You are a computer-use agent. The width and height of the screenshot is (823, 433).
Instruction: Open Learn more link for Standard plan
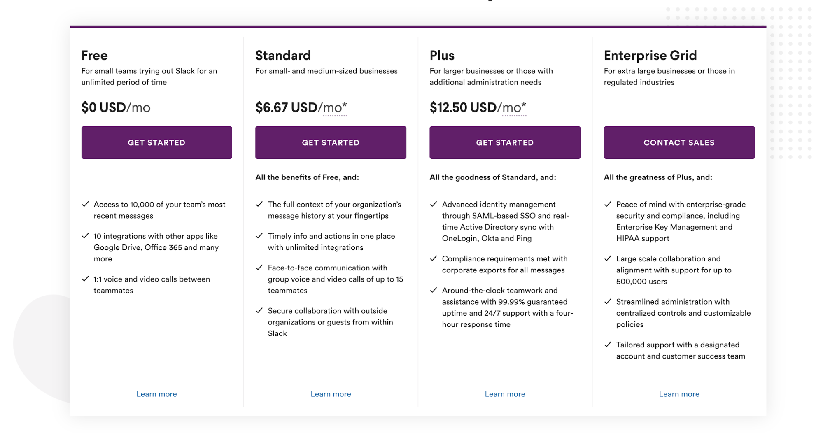331,394
